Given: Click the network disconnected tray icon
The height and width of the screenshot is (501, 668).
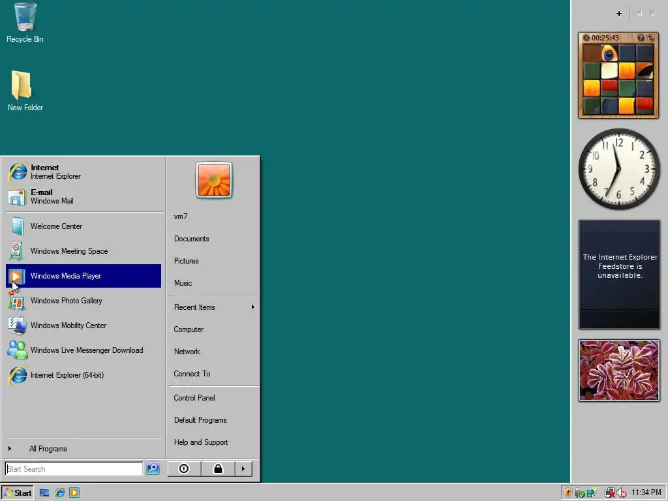Looking at the screenshot, I should coord(610,493).
